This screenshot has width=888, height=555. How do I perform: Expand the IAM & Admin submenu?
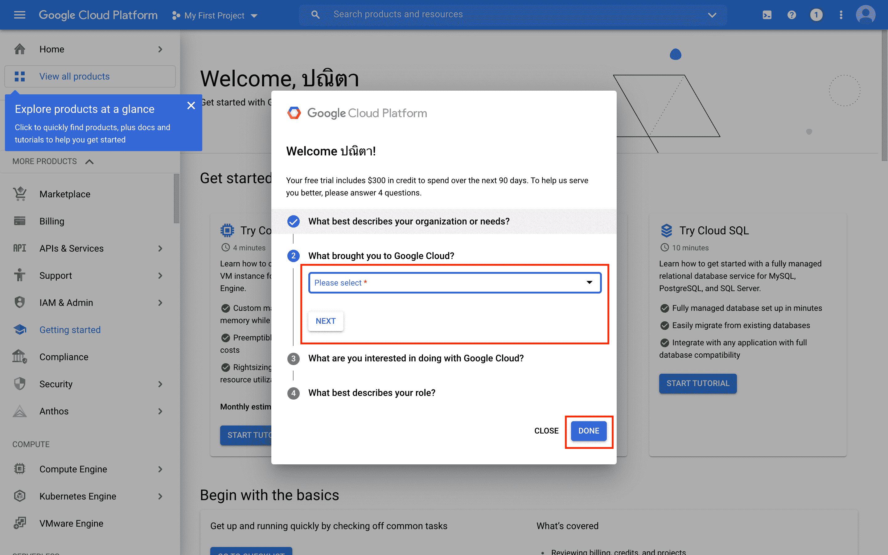160,303
